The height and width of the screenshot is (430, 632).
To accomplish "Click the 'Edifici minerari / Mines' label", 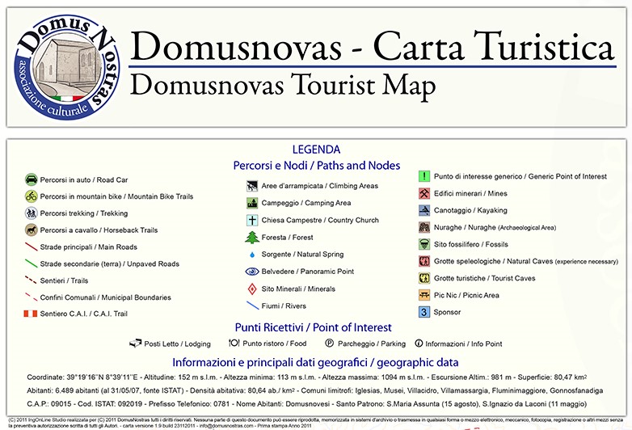I will [x=470, y=193].
